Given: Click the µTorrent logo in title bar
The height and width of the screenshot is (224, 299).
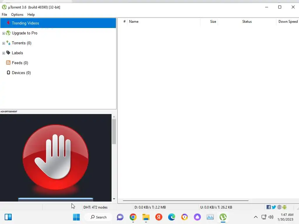Looking at the screenshot, I should 4,7.
